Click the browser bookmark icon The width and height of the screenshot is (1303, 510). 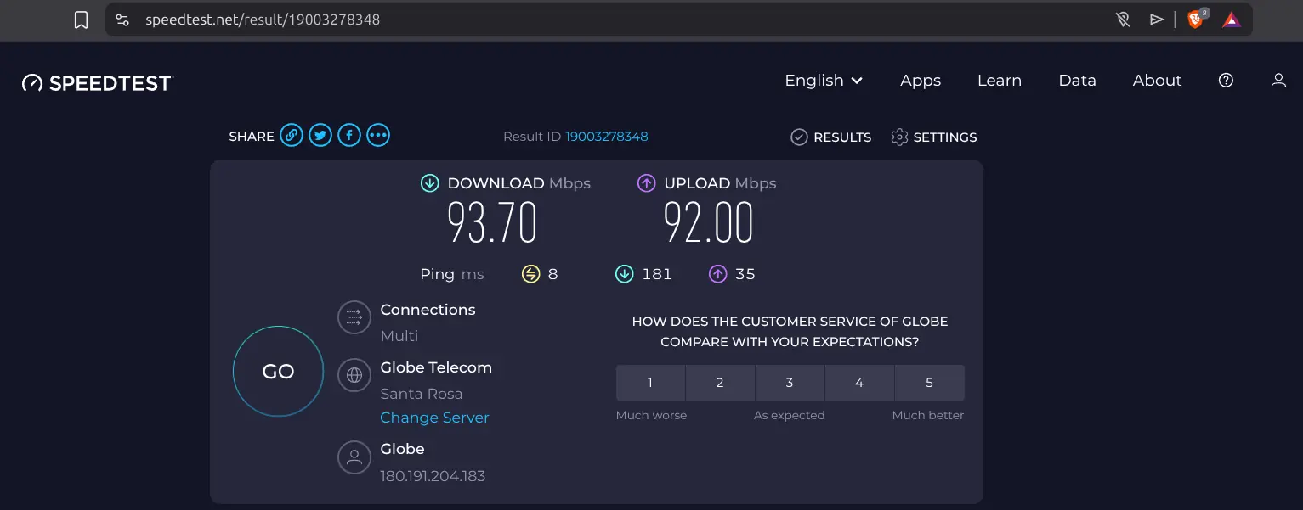(81, 20)
